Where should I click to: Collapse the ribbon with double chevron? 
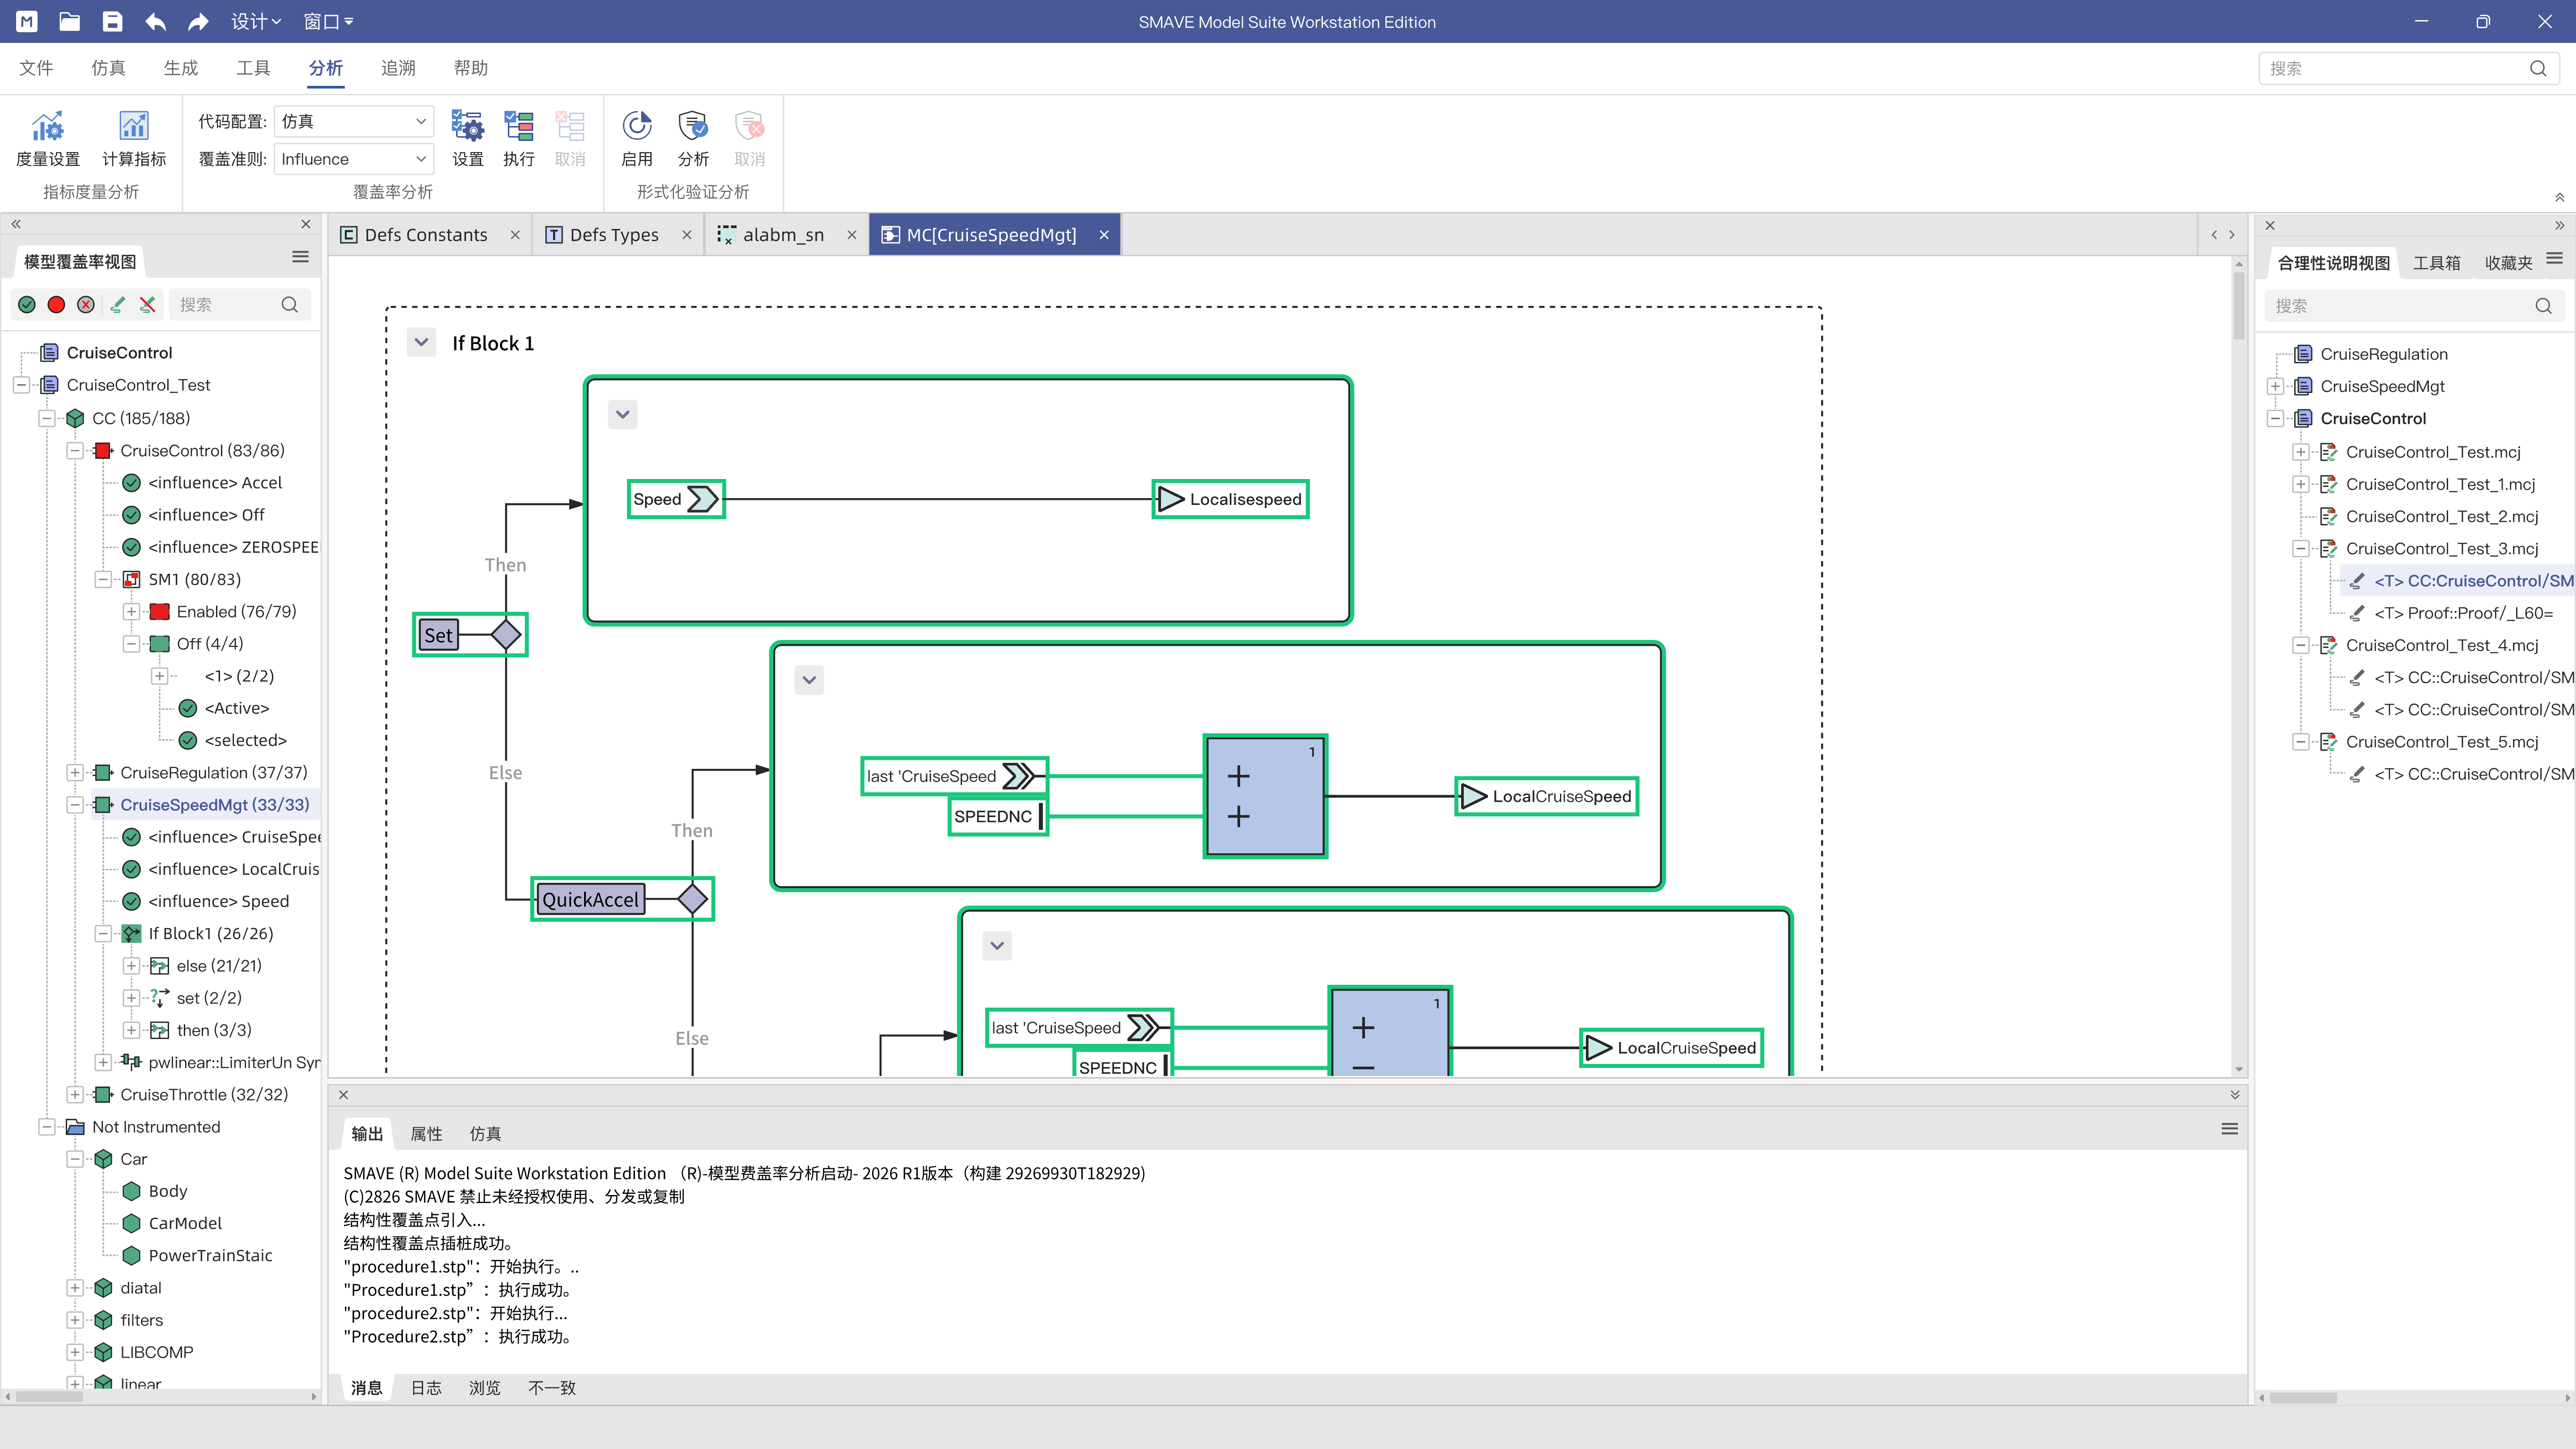[2559, 198]
